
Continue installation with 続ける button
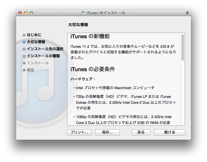point(170,132)
